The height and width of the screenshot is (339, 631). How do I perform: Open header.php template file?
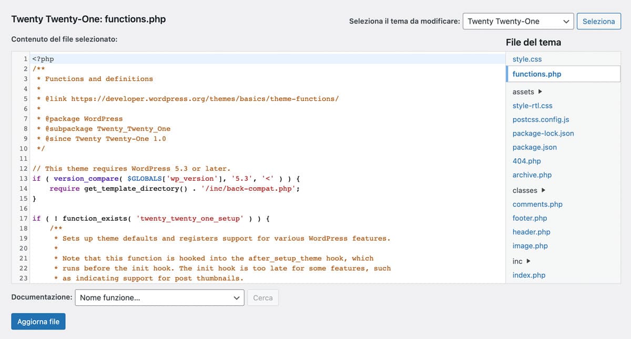[x=532, y=232]
